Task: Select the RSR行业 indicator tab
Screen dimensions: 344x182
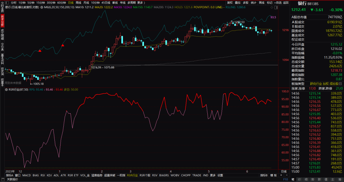Action: pyautogui.click(x=133, y=175)
